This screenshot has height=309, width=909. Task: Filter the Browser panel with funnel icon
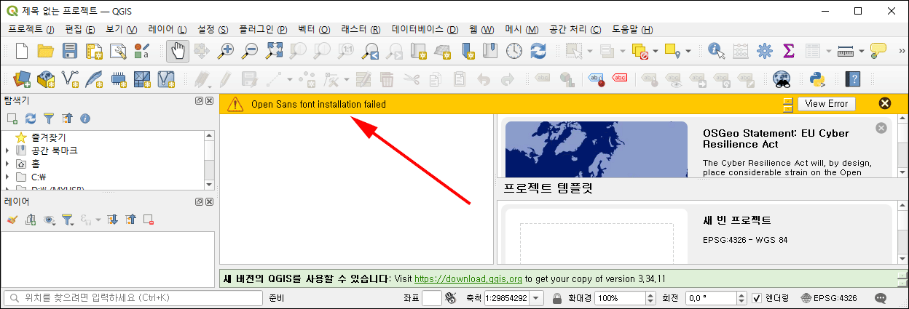pyautogui.click(x=49, y=118)
